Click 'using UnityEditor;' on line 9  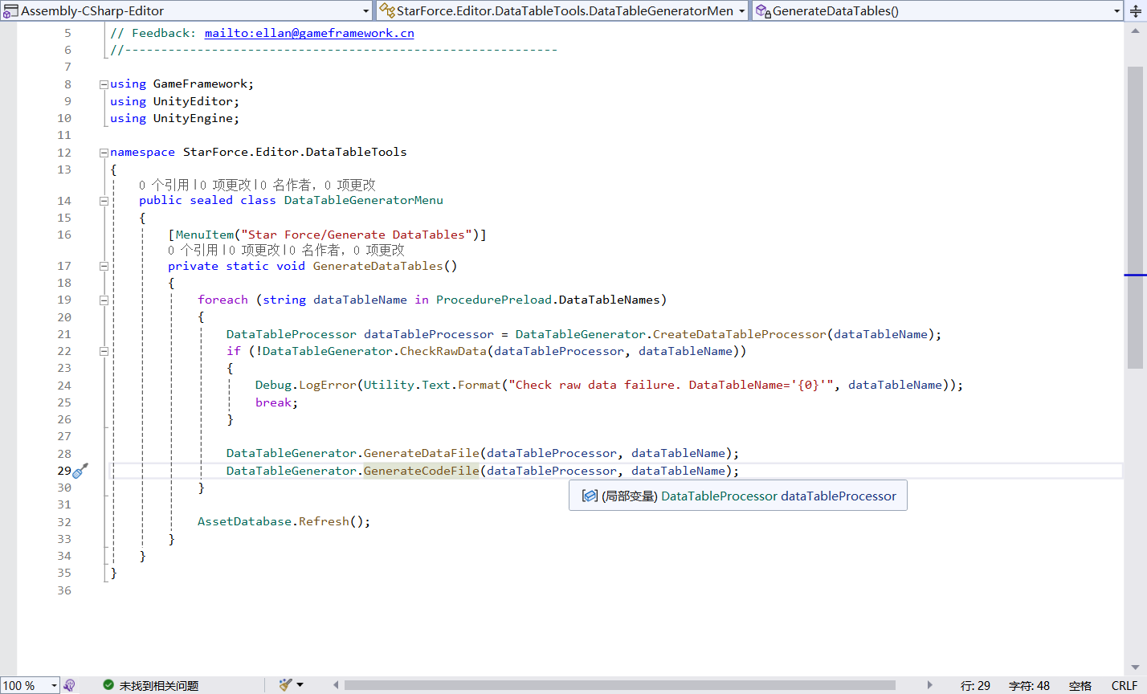click(175, 101)
